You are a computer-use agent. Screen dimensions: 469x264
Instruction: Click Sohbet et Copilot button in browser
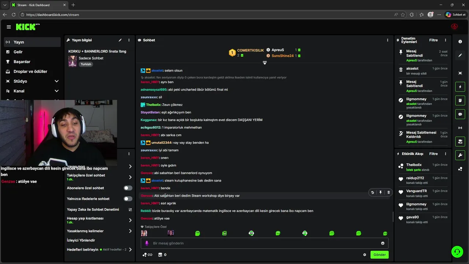tap(455, 15)
